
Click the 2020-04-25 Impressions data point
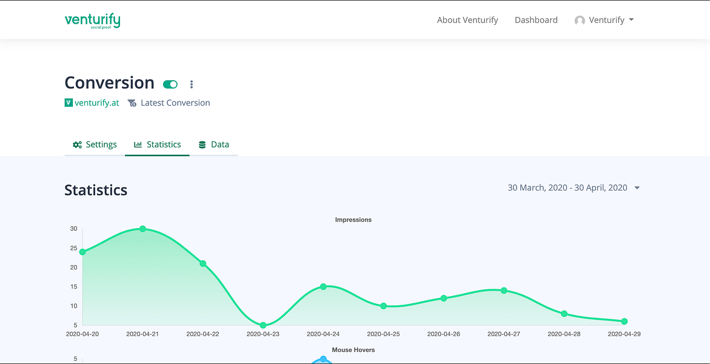pyautogui.click(x=384, y=306)
